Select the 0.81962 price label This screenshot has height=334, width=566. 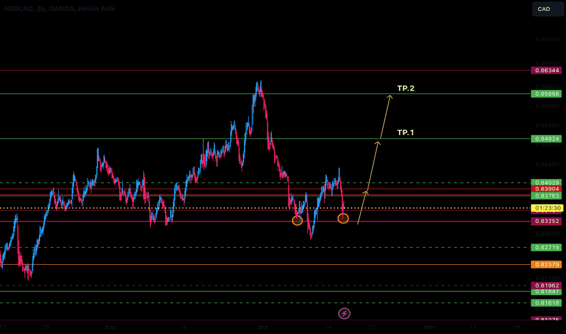click(546, 285)
